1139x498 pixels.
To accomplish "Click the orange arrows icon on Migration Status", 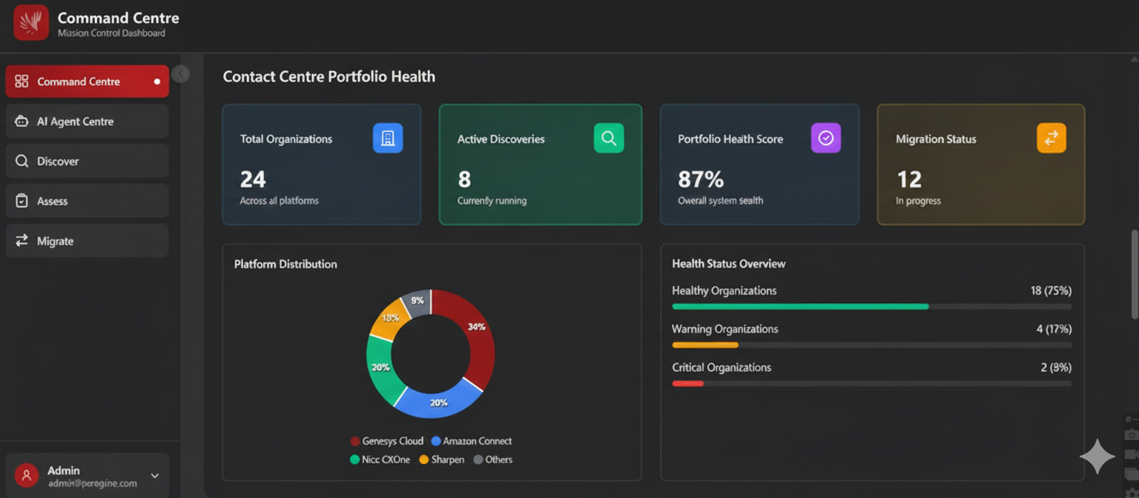I will 1051,138.
